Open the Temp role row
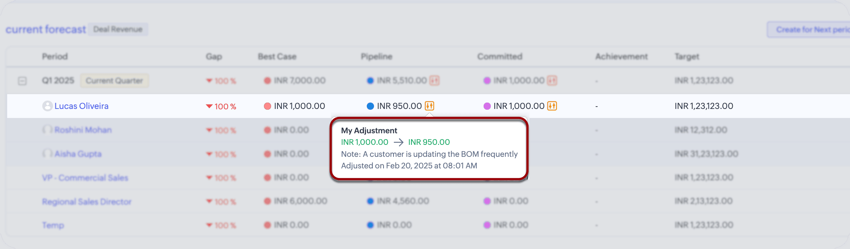 (x=53, y=225)
